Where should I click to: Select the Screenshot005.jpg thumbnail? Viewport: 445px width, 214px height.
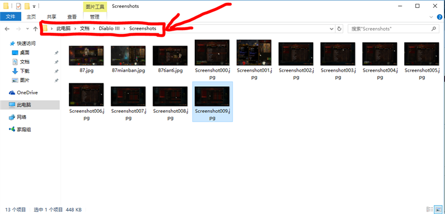click(422, 54)
